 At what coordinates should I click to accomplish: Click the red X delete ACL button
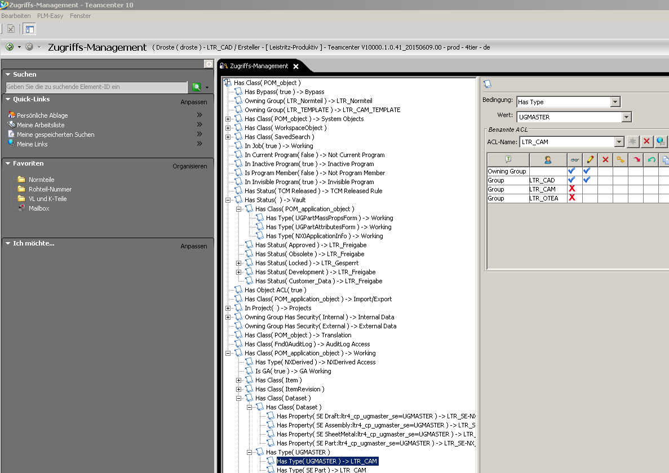click(647, 141)
